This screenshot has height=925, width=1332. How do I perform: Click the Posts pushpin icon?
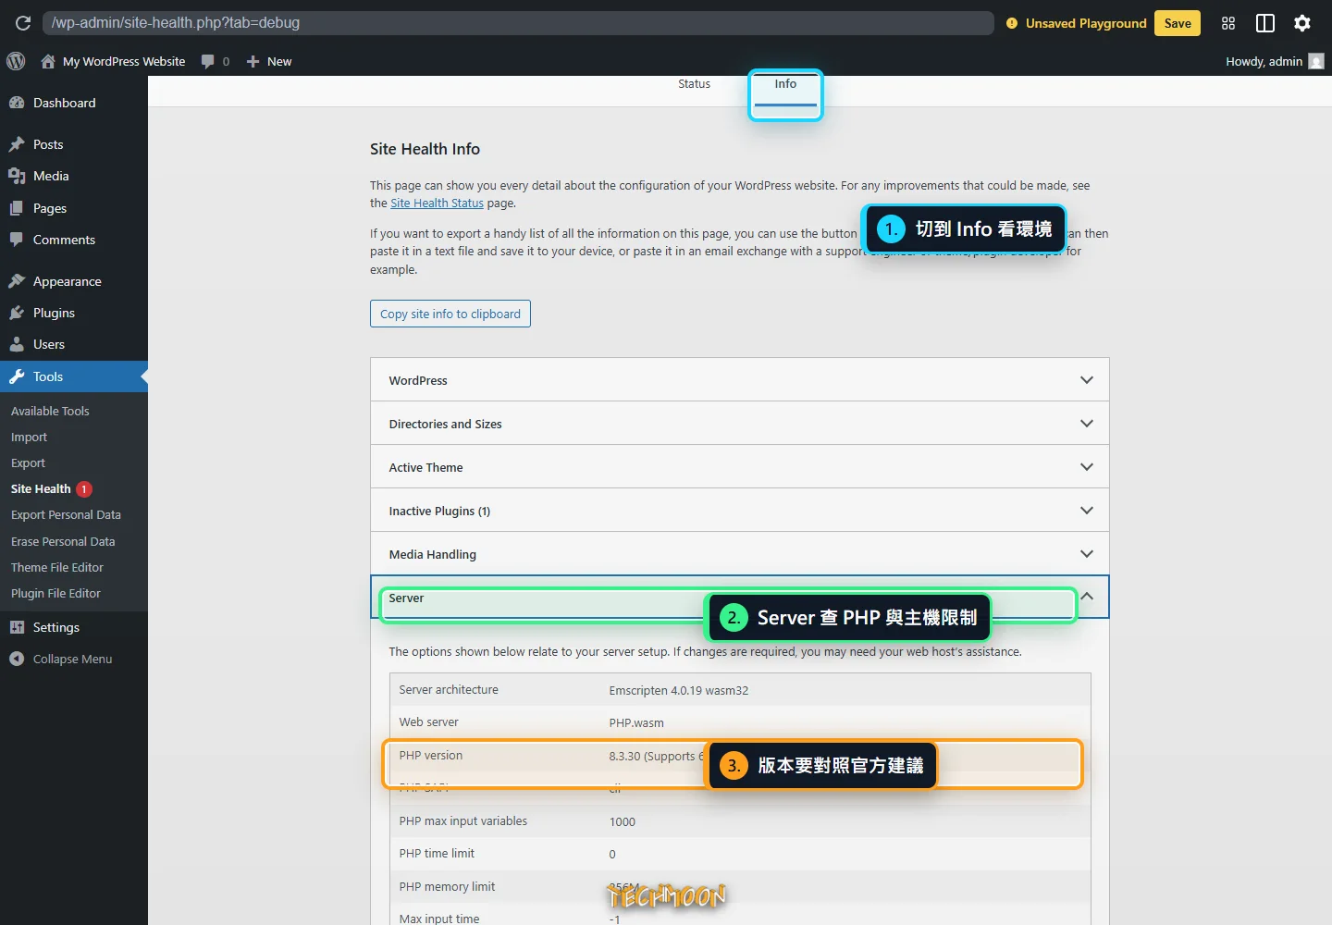click(17, 144)
